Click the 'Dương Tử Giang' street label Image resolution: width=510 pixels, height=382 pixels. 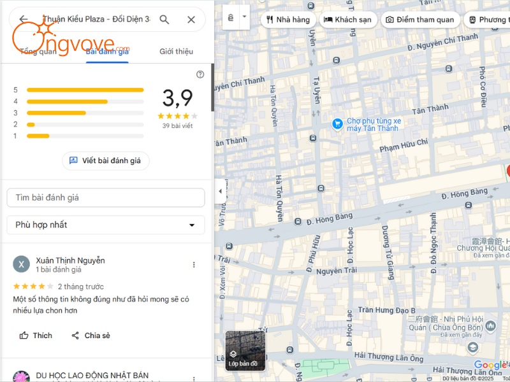click(388, 252)
